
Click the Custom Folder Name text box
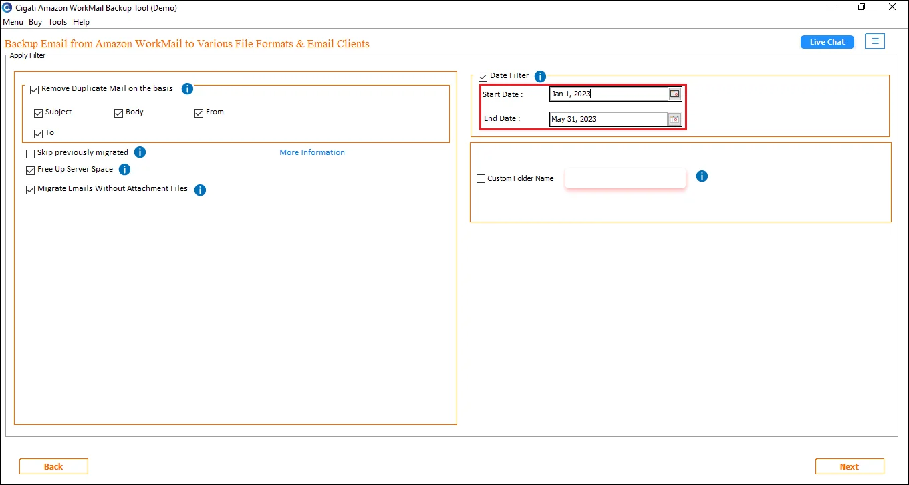pyautogui.click(x=626, y=178)
